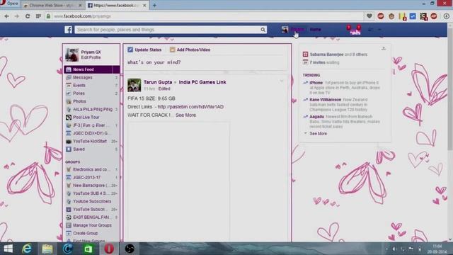The image size is (453, 255).
Task: Open the account dropdown arrow in header
Action: point(379,30)
